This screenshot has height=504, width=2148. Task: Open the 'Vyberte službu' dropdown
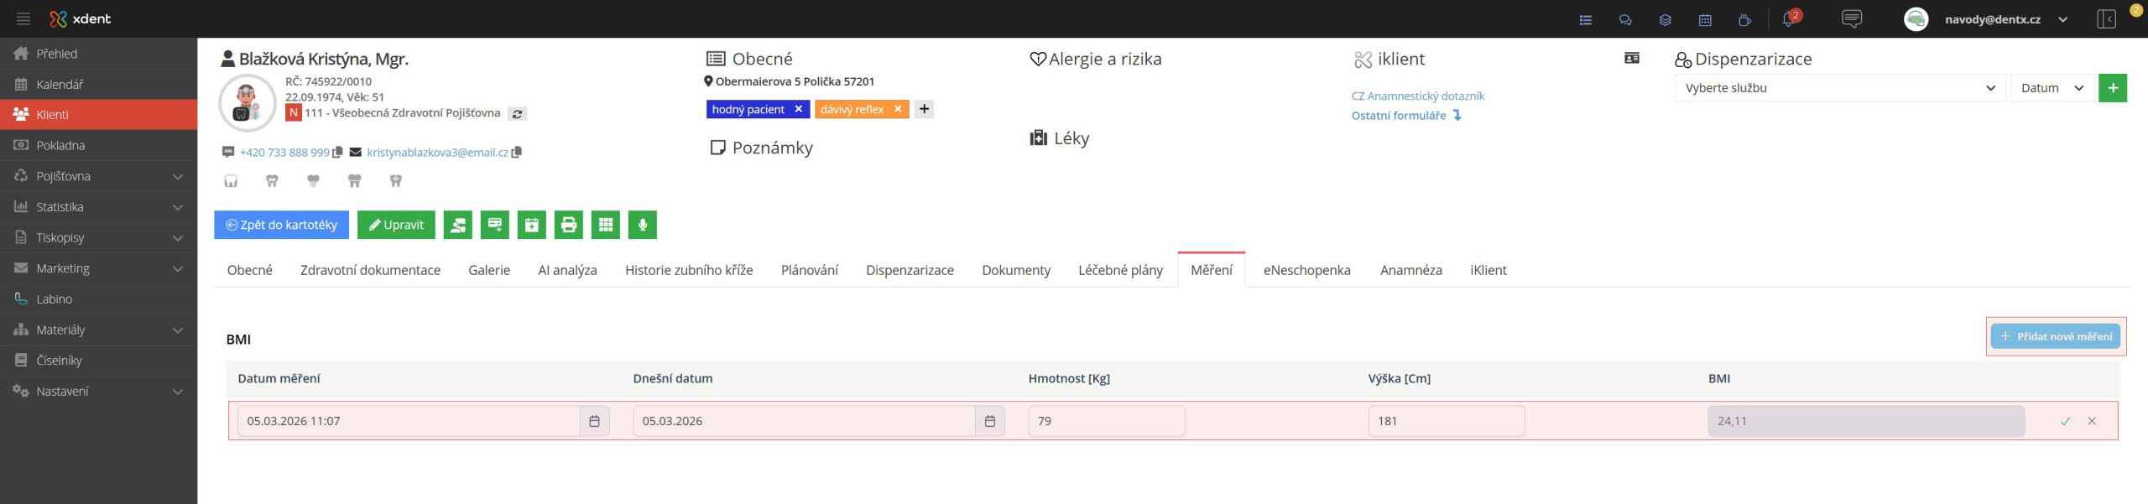1839,88
